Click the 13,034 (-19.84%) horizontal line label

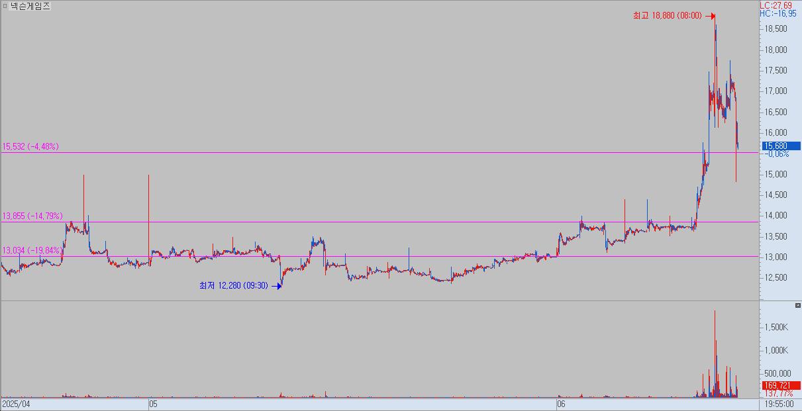point(32,251)
